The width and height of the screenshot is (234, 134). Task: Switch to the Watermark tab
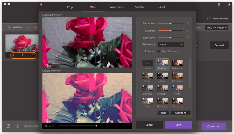coord(116,7)
